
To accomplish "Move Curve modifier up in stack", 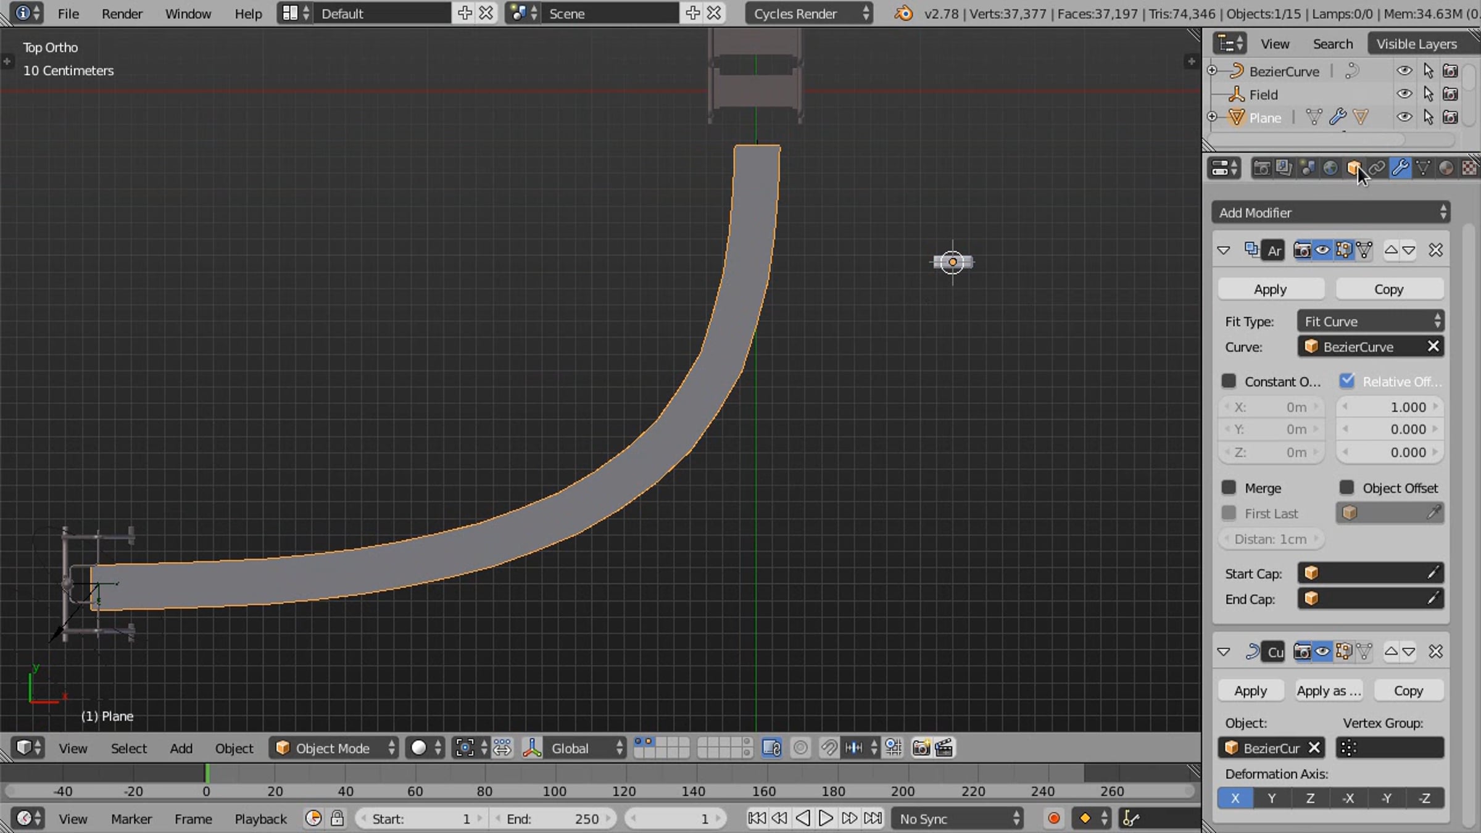I will click(1391, 652).
